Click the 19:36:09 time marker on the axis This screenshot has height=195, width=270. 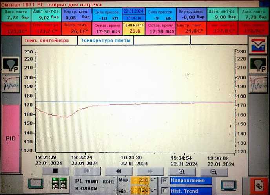pyautogui.click(x=218, y=158)
